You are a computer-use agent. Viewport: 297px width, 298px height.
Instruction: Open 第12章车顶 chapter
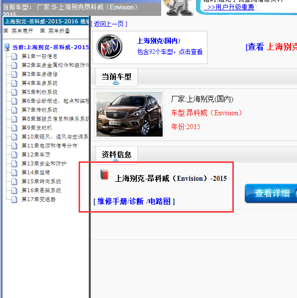click(36, 154)
